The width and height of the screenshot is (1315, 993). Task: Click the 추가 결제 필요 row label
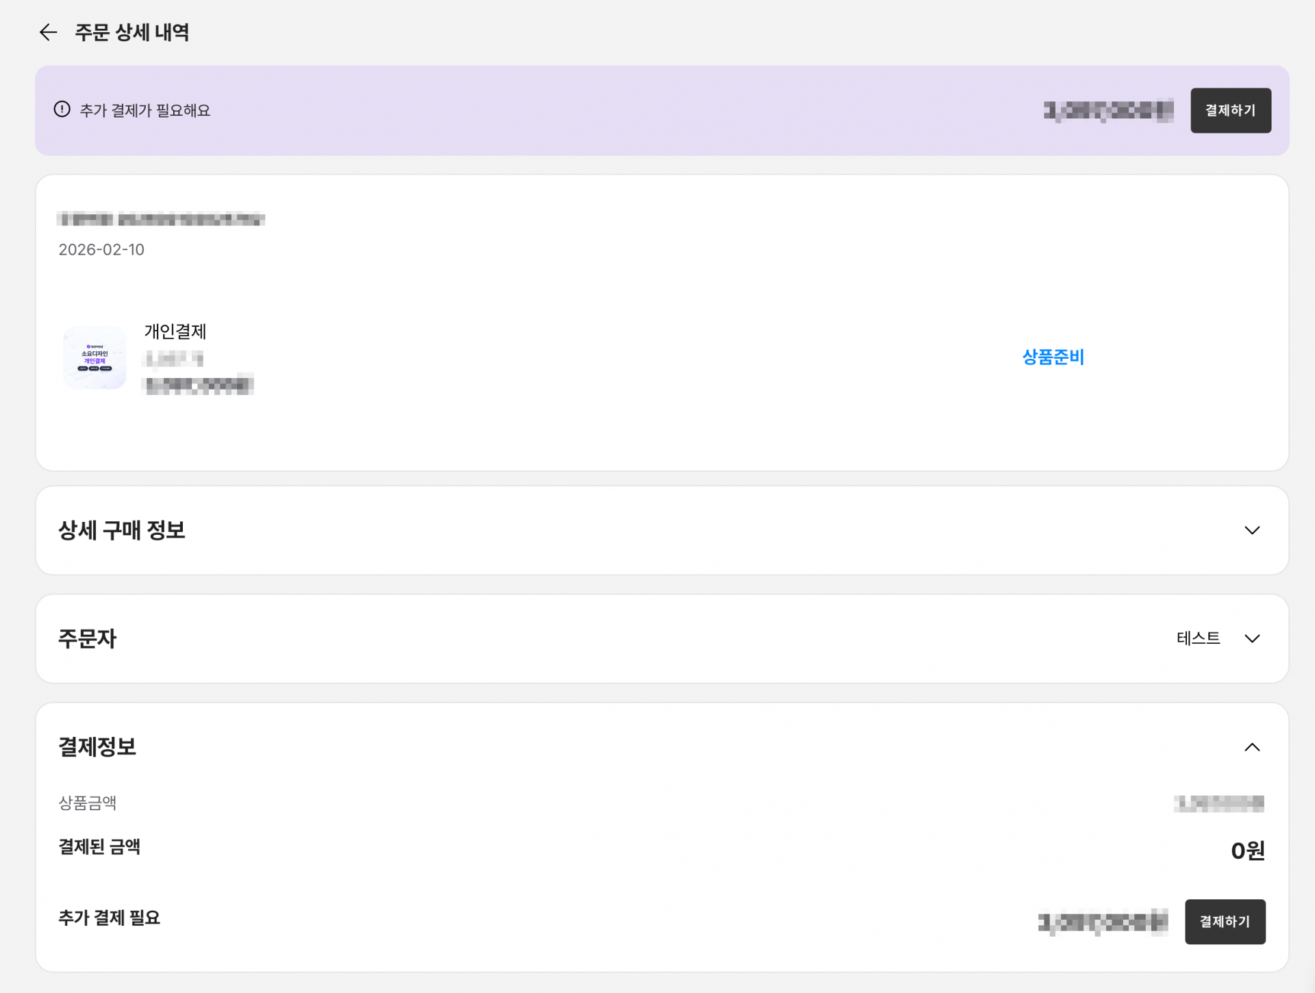109,918
